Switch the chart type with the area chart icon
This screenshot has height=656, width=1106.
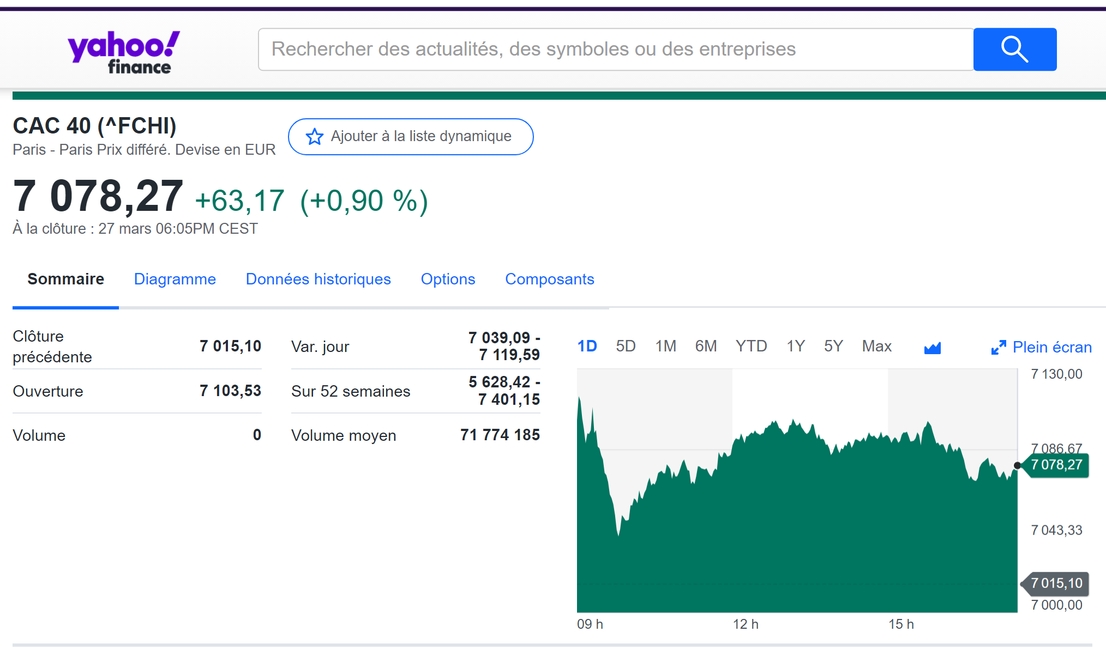pos(933,348)
